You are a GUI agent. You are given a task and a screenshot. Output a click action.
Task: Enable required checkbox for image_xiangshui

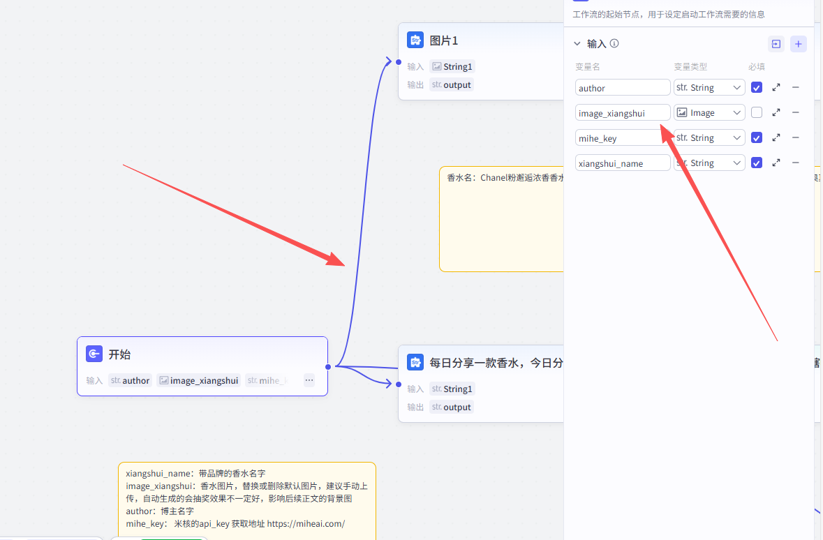click(757, 112)
